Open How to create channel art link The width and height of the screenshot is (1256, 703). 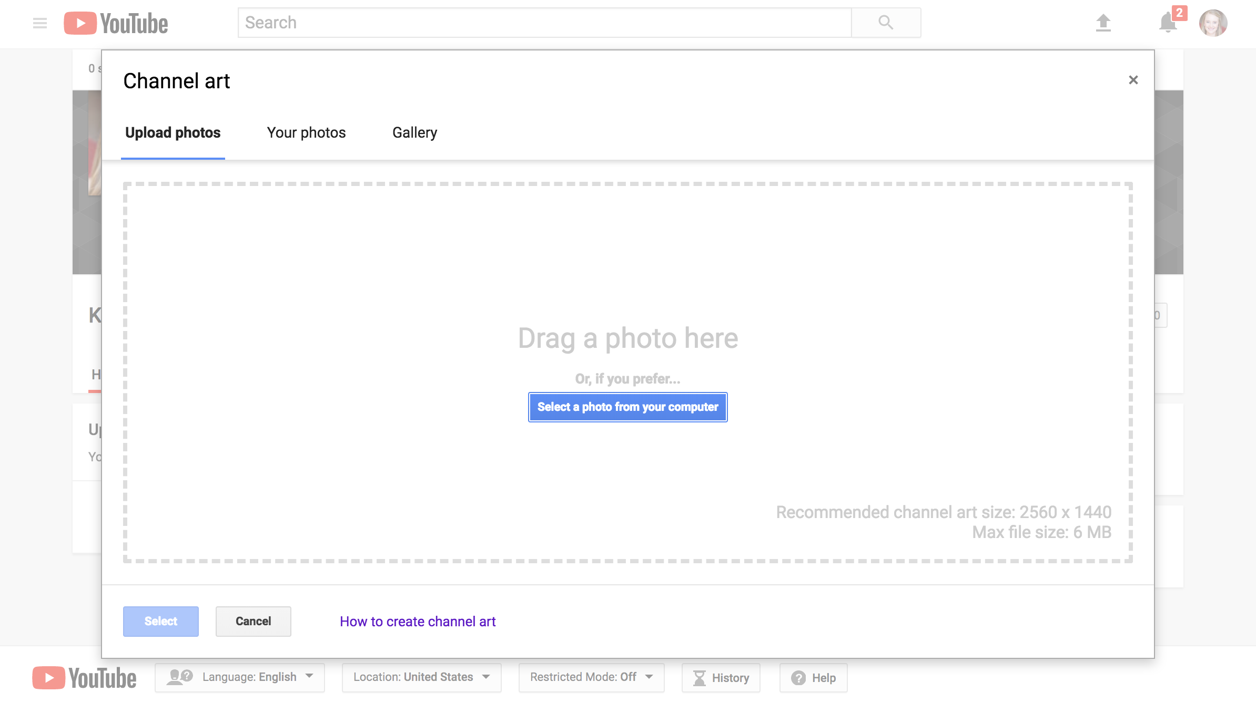(x=418, y=622)
